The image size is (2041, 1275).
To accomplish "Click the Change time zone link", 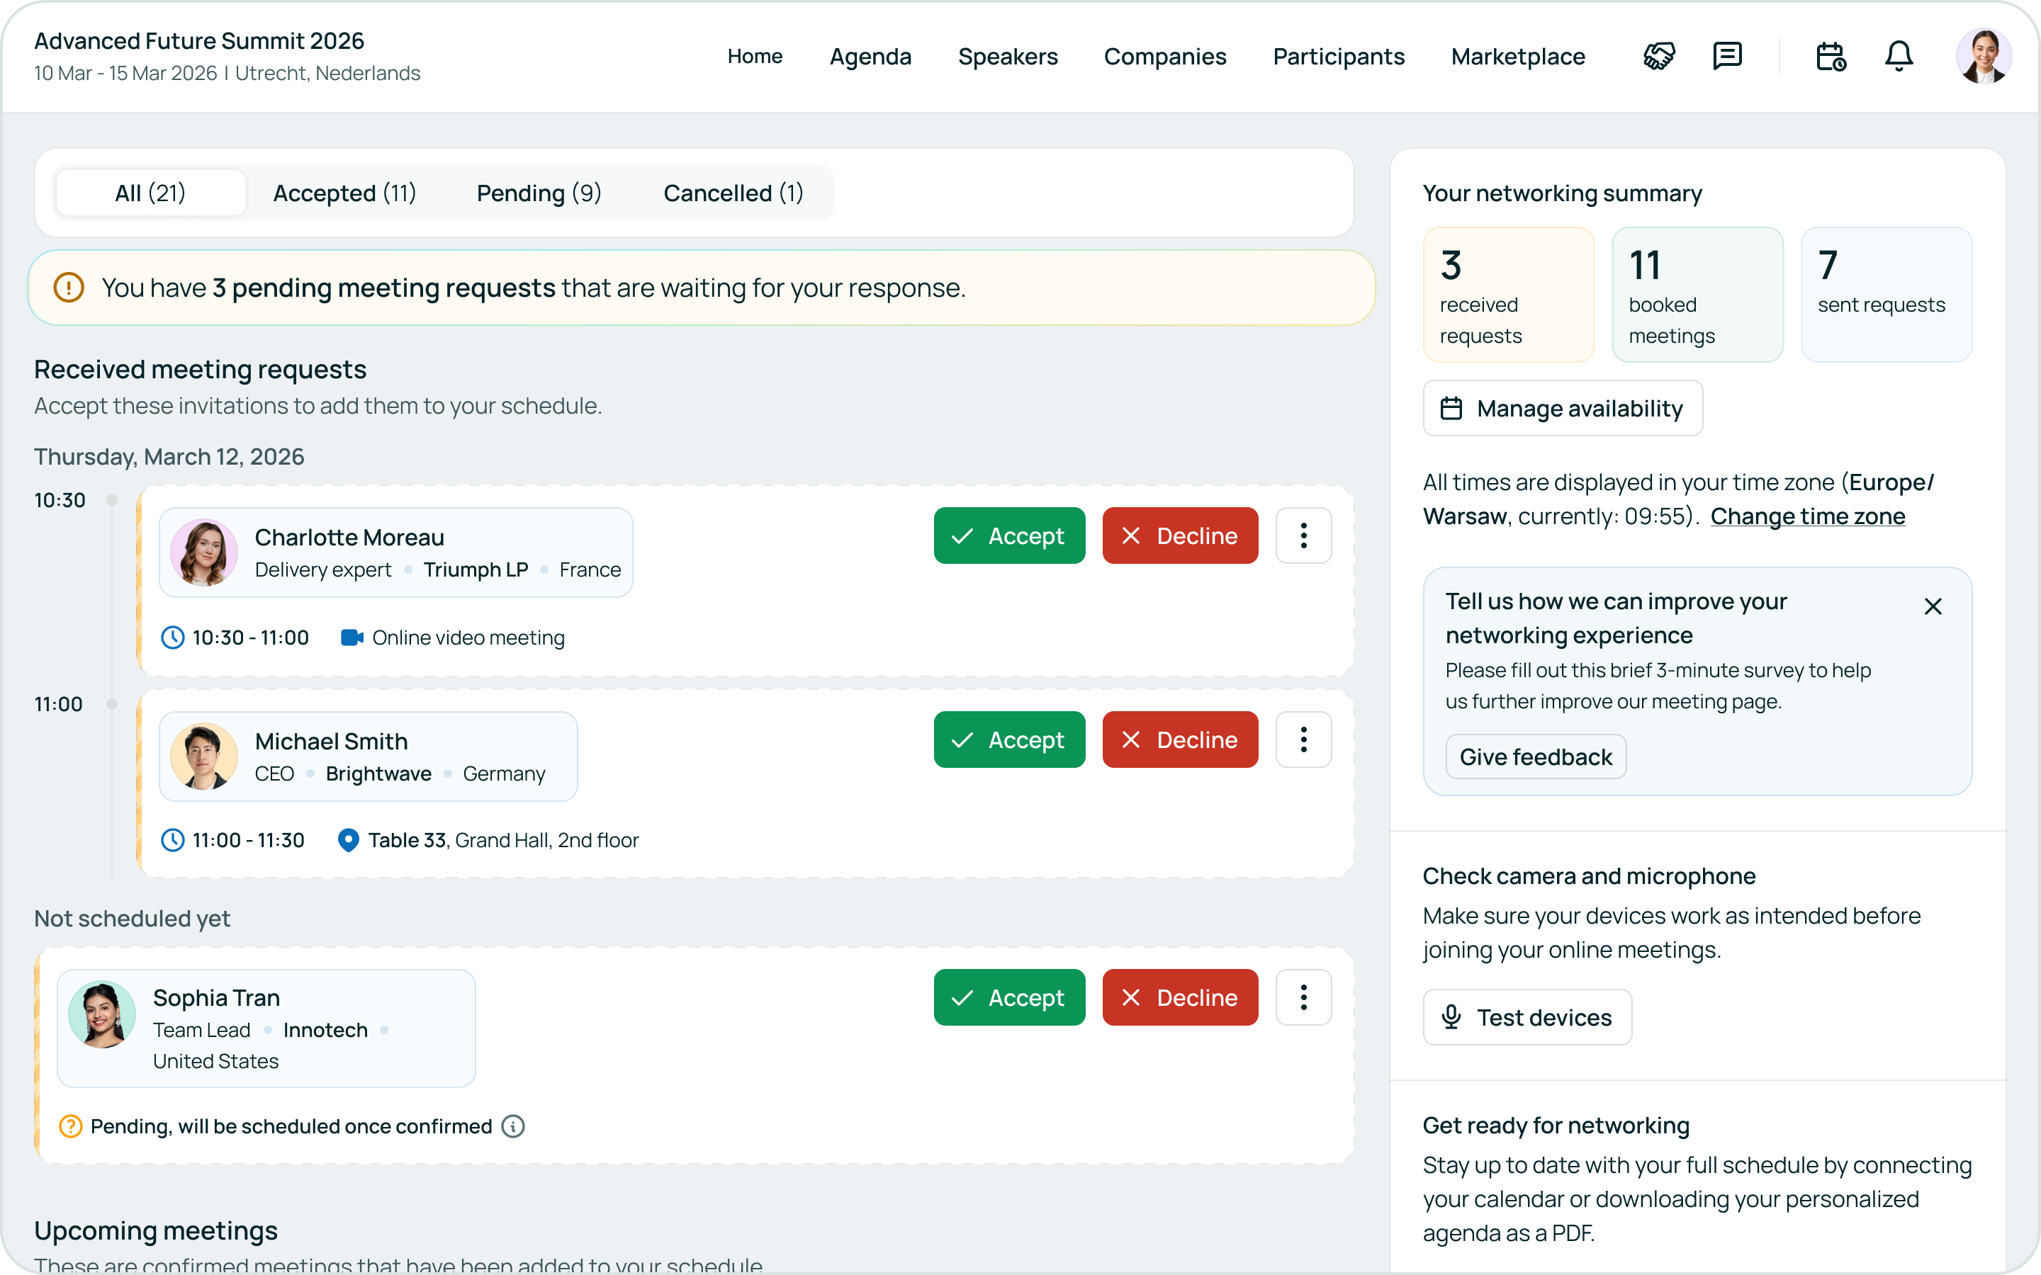I will (x=1806, y=516).
